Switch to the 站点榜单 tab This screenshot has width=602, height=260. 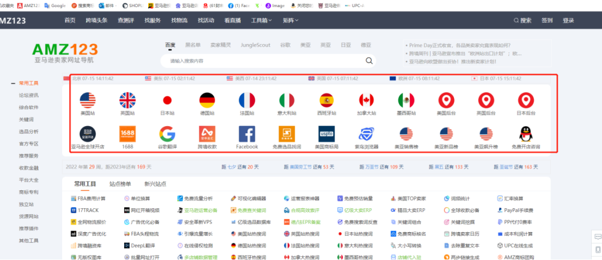[x=120, y=184]
